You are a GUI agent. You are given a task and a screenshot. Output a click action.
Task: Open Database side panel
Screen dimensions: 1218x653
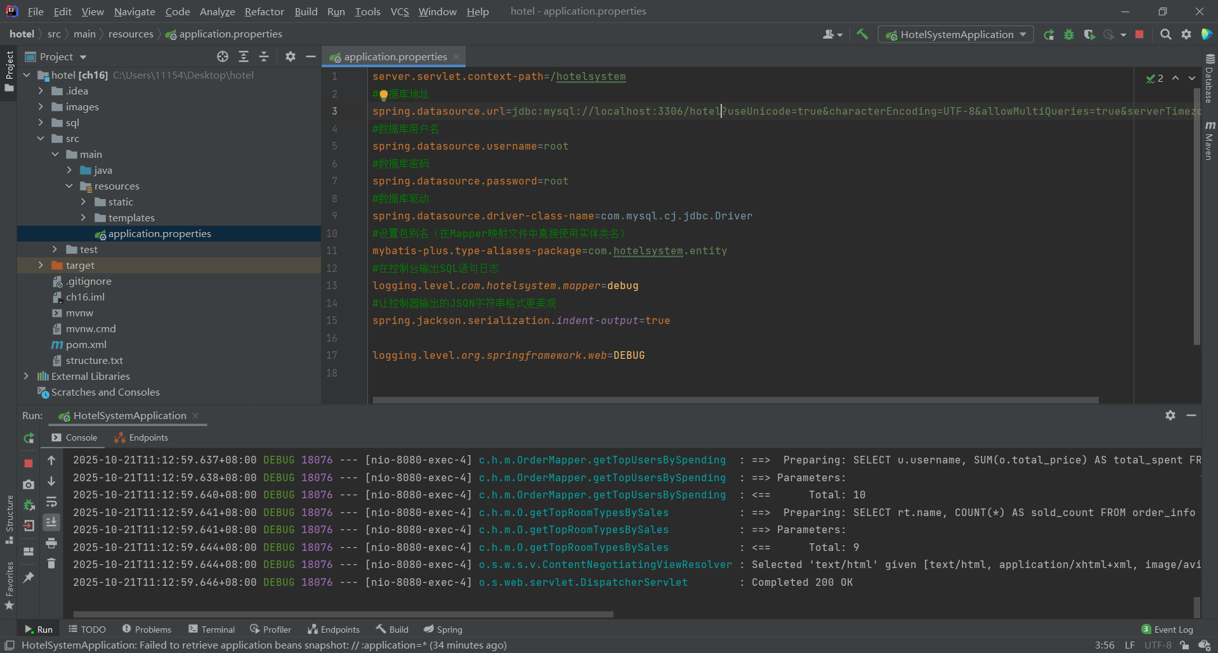click(x=1209, y=79)
